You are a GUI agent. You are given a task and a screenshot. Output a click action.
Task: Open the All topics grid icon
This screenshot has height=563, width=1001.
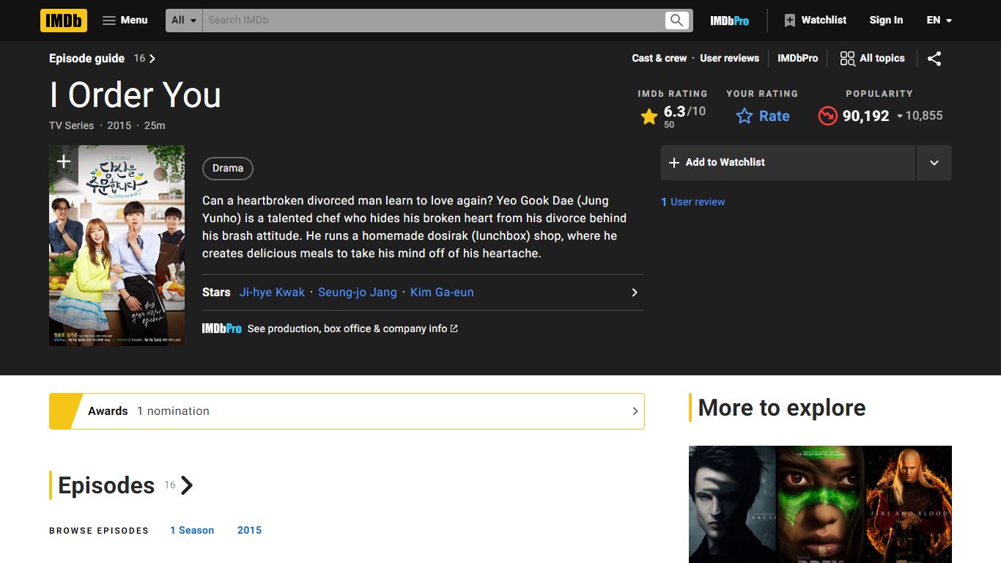[847, 59]
